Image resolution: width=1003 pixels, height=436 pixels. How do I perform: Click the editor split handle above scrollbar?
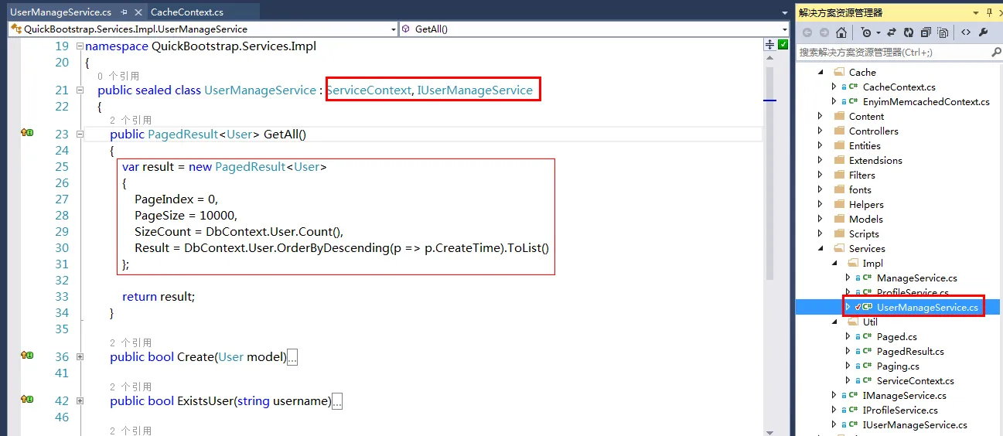pos(769,45)
